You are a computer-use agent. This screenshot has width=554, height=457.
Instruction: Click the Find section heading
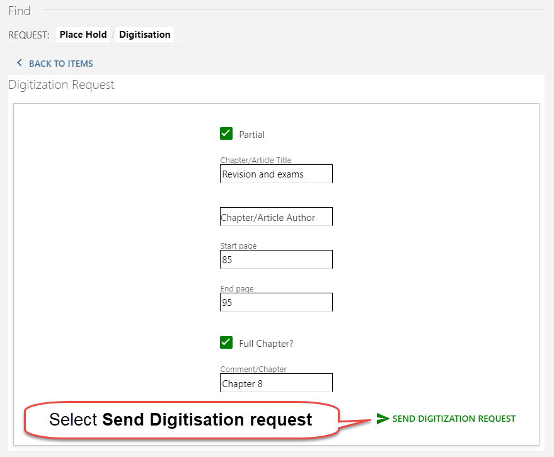click(x=20, y=11)
